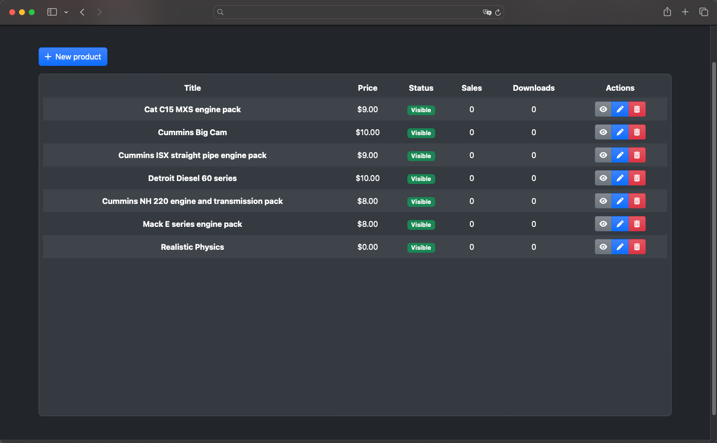Delete the Cummins ISX straight pipe engine pack
The height and width of the screenshot is (443, 717).
pos(637,155)
